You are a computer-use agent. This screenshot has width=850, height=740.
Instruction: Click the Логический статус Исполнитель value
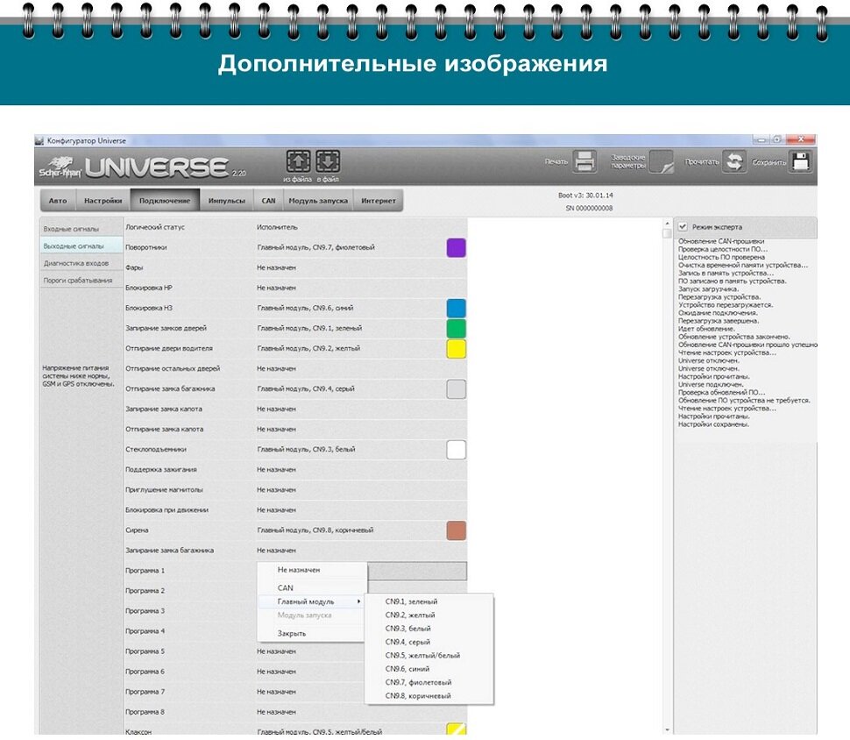tap(277, 227)
